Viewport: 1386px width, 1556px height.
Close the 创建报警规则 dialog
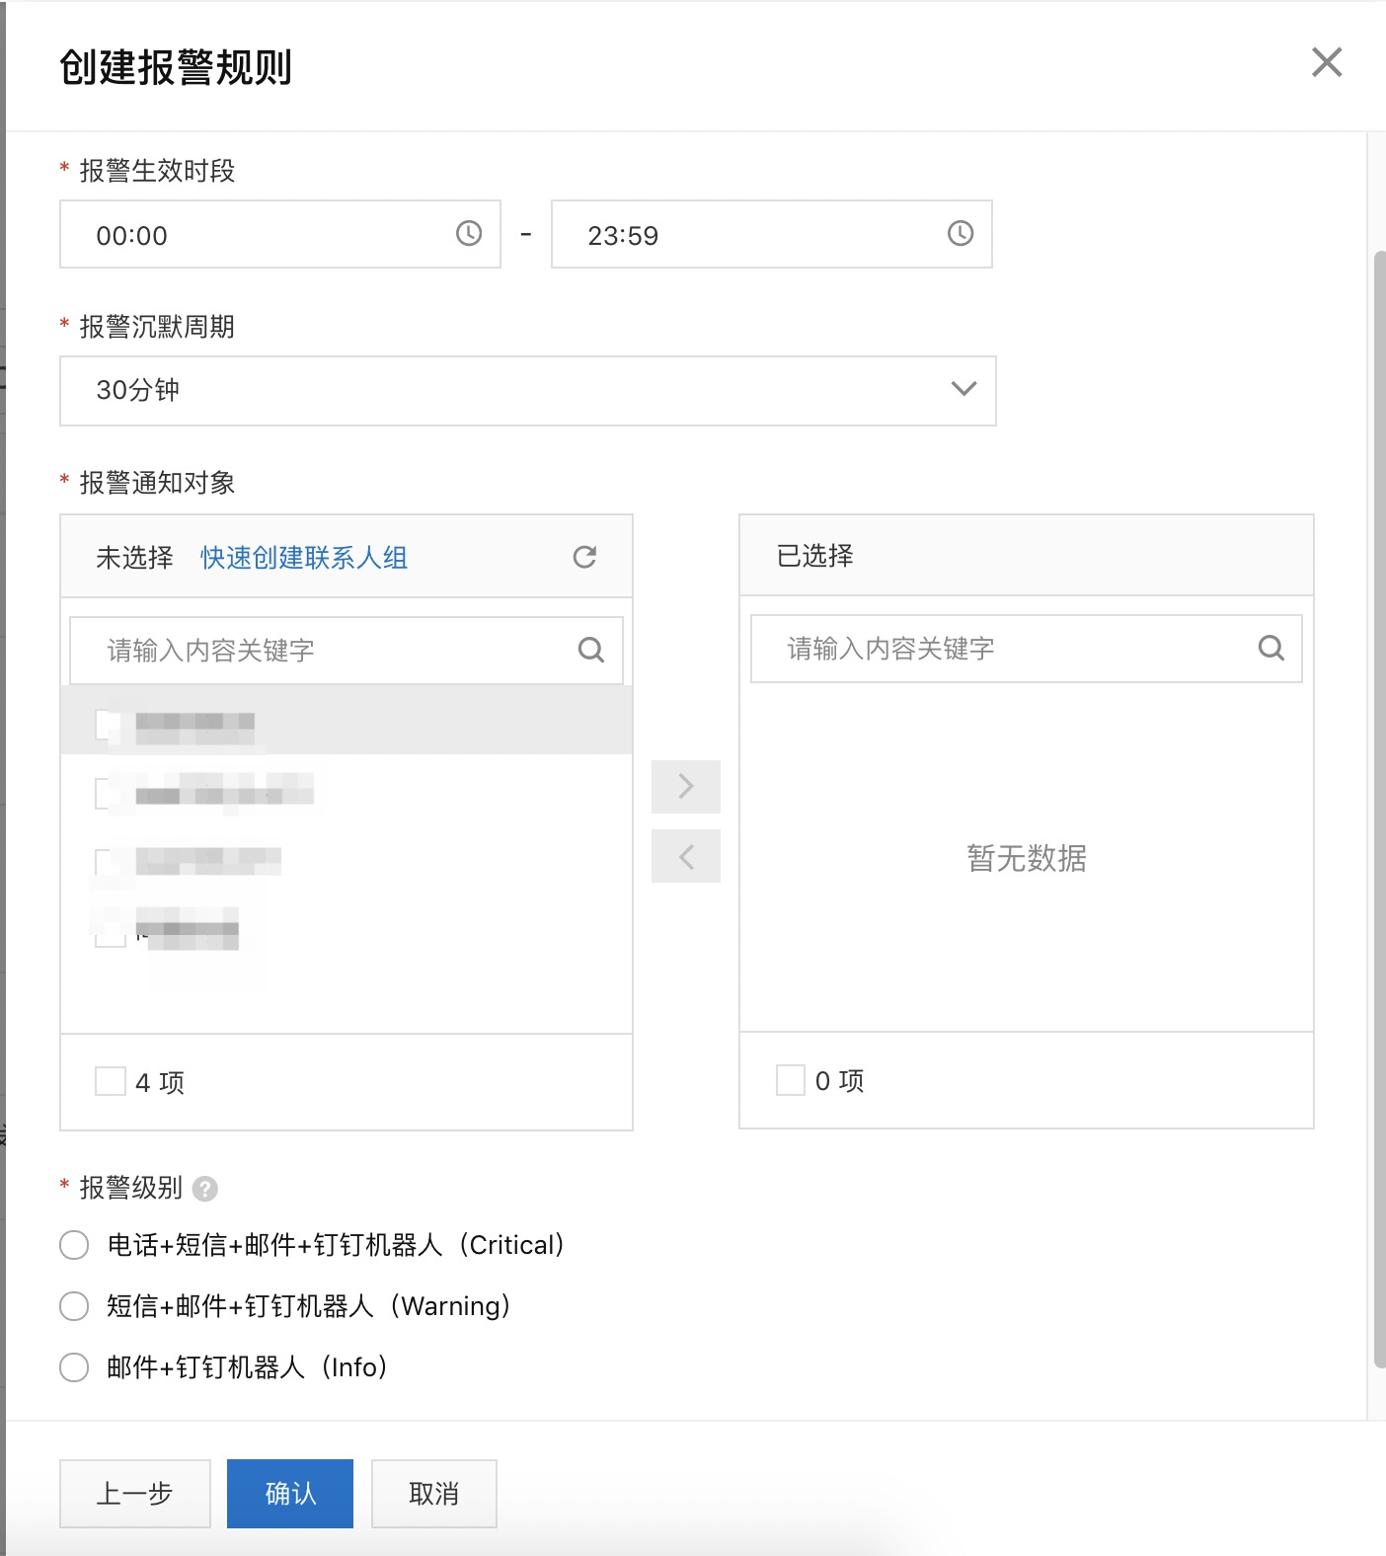(1327, 62)
